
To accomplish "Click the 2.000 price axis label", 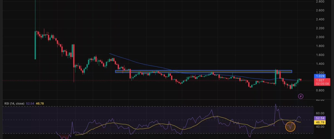I will pos(320,37).
